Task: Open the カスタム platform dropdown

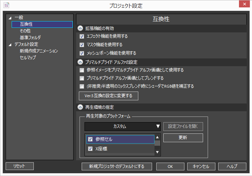Action: pos(122,126)
